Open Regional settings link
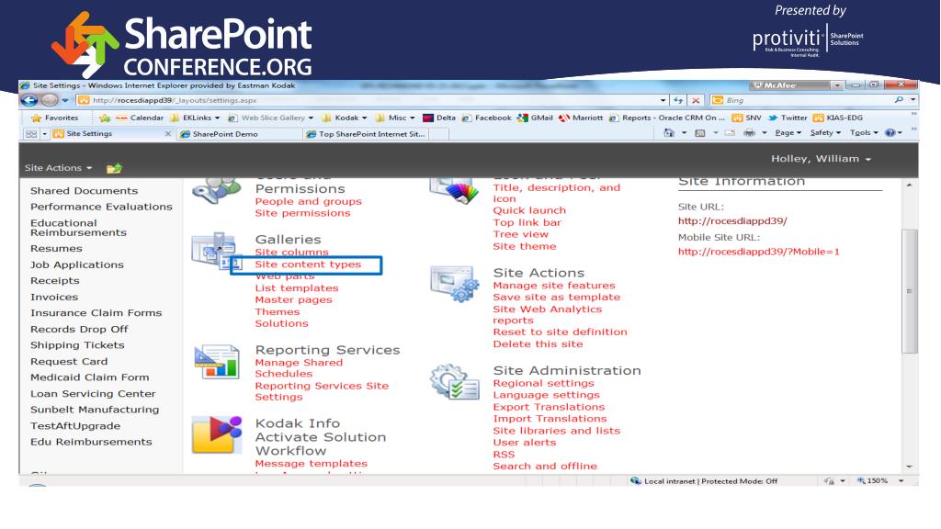Screen dimensions: 941x529 pos(544,383)
